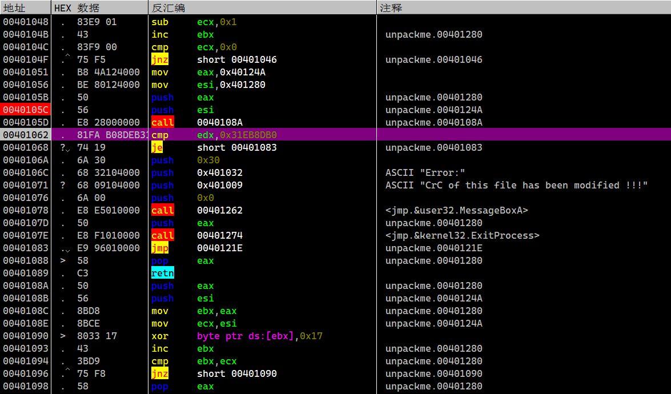
Task: Click the address 00401062 in the current row
Action: (x=26, y=135)
